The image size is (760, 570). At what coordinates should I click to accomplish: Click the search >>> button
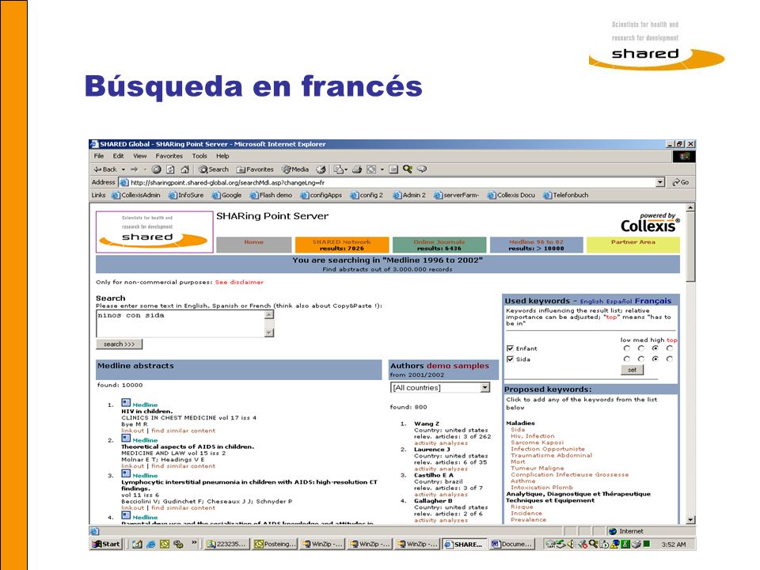[120, 344]
